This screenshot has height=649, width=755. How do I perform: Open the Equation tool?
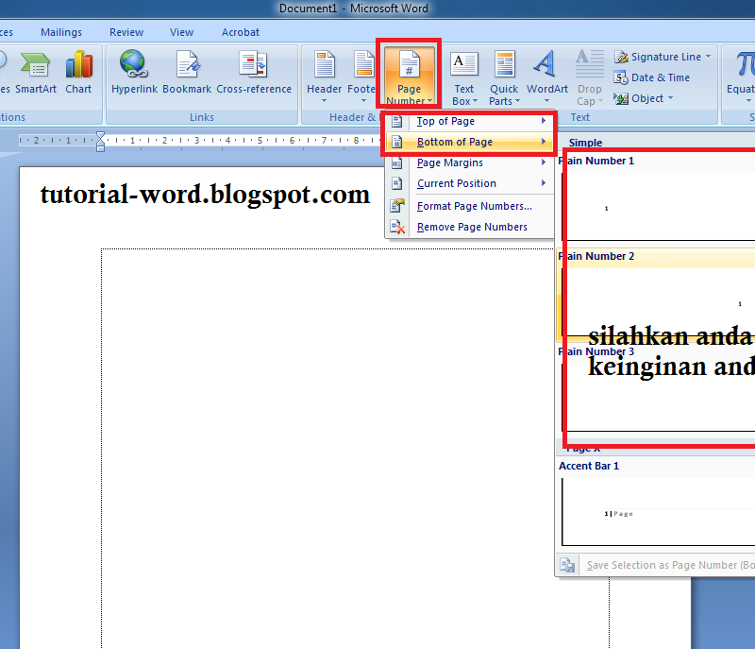pos(742,77)
